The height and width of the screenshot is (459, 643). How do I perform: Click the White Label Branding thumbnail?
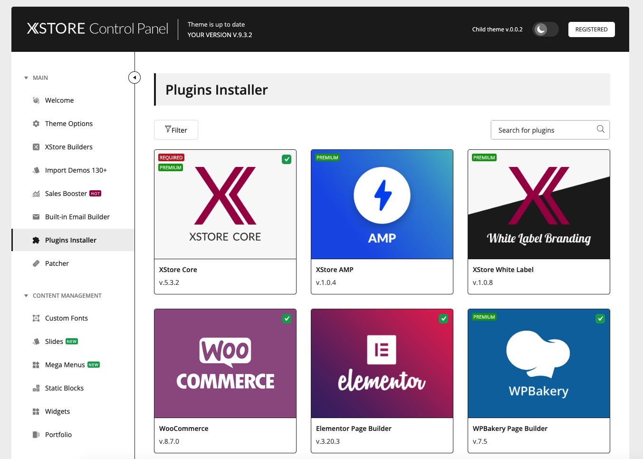pyautogui.click(x=539, y=205)
